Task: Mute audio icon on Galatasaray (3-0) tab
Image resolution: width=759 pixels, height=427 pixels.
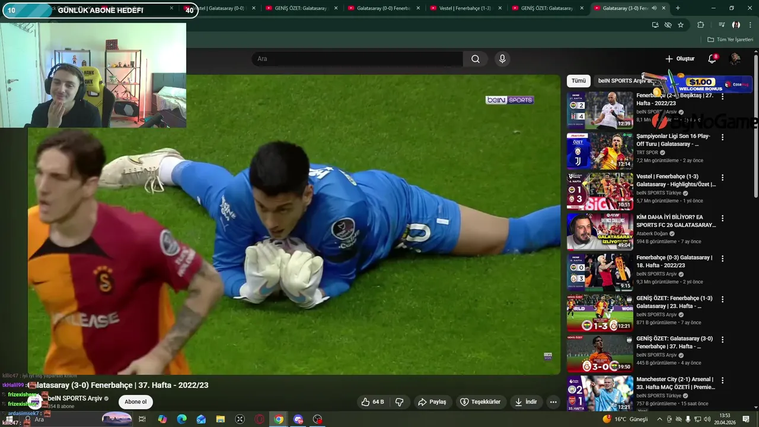Action: [x=654, y=8]
